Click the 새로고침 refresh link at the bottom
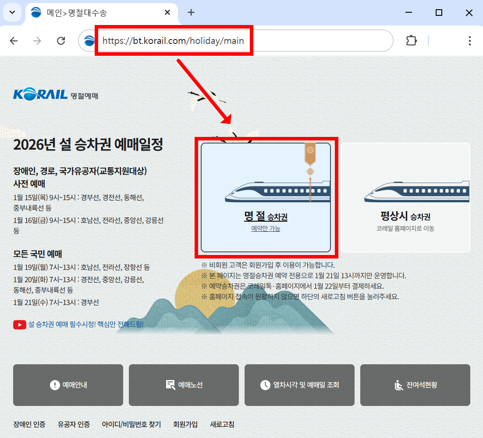Screen dimensions: 483x438 point(222,424)
